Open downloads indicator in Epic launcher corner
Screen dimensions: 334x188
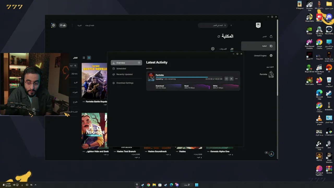coord(271,154)
